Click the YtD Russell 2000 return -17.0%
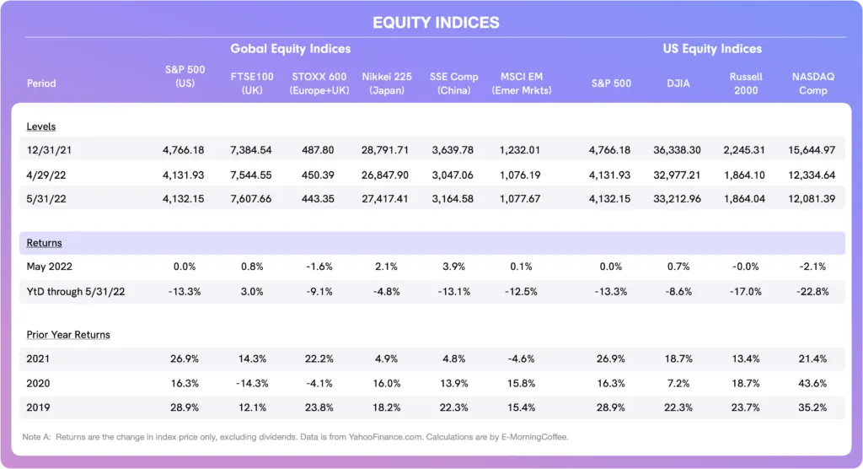Viewport: 863px width, 469px height. pos(746,292)
